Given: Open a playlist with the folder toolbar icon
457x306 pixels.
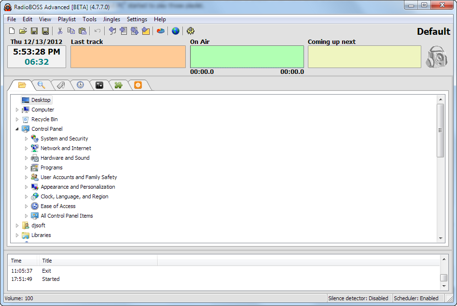Looking at the screenshot, I should [23, 30].
